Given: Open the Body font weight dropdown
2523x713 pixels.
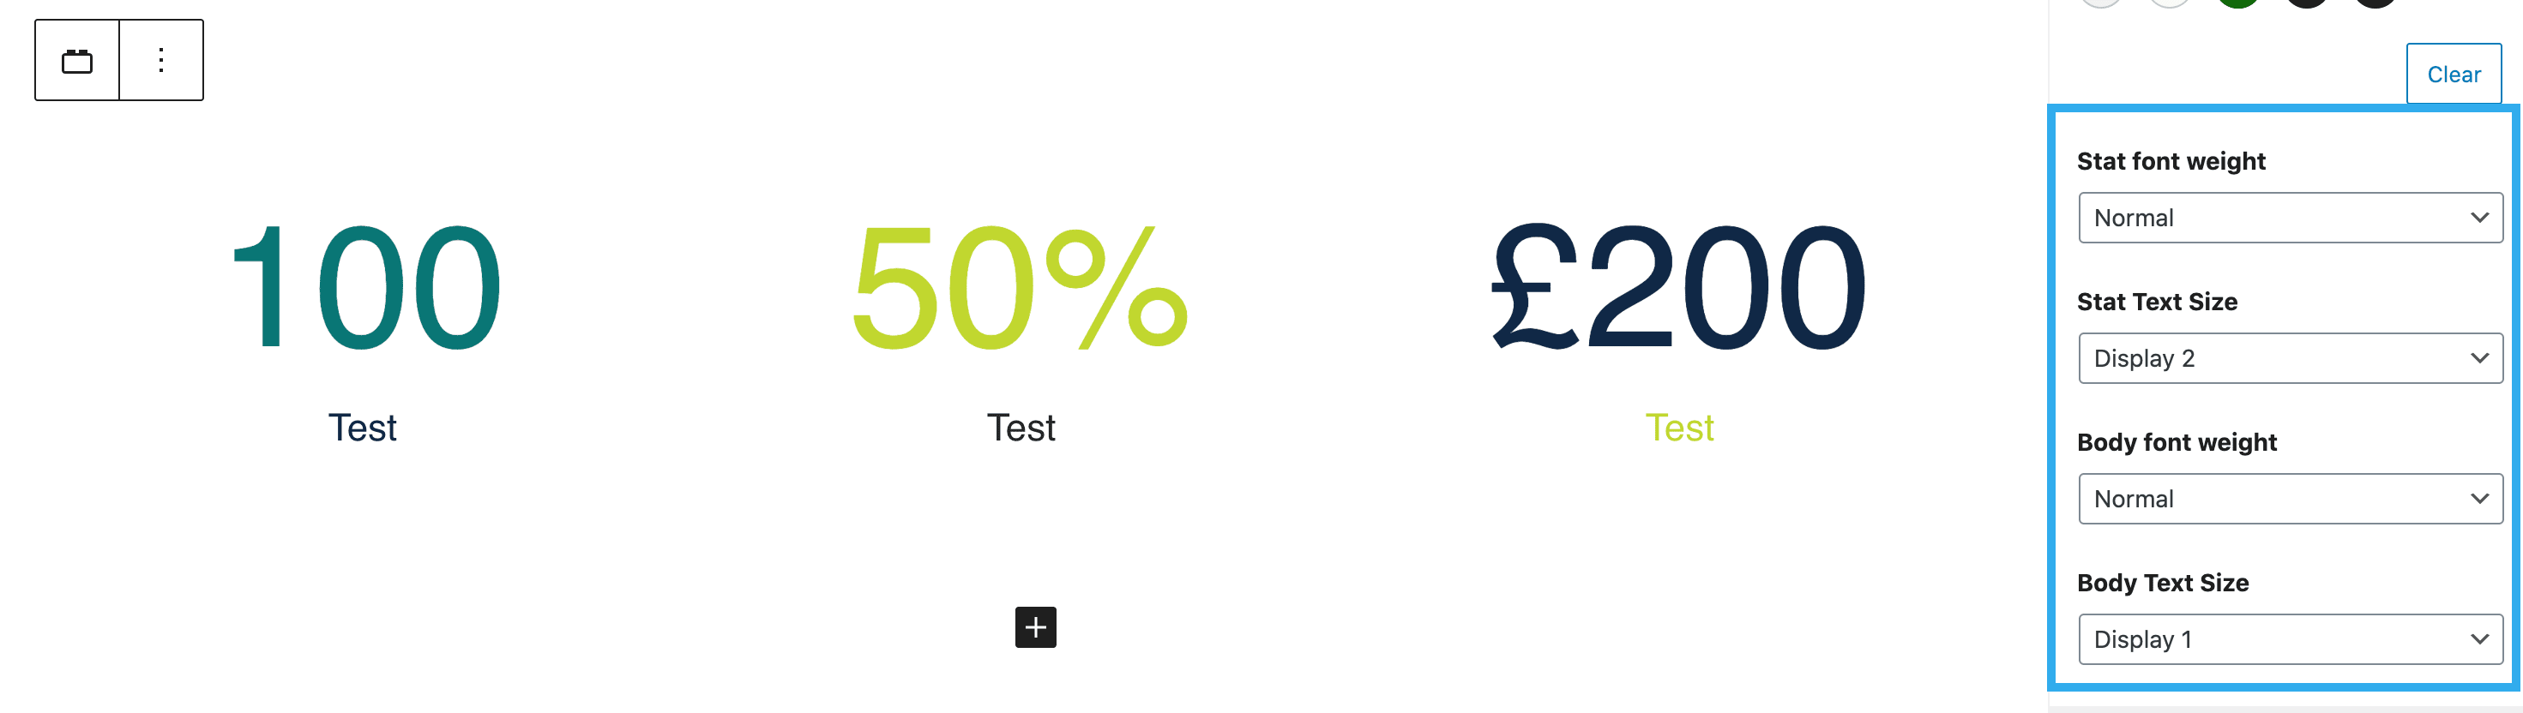Looking at the screenshot, I should pos(2289,499).
